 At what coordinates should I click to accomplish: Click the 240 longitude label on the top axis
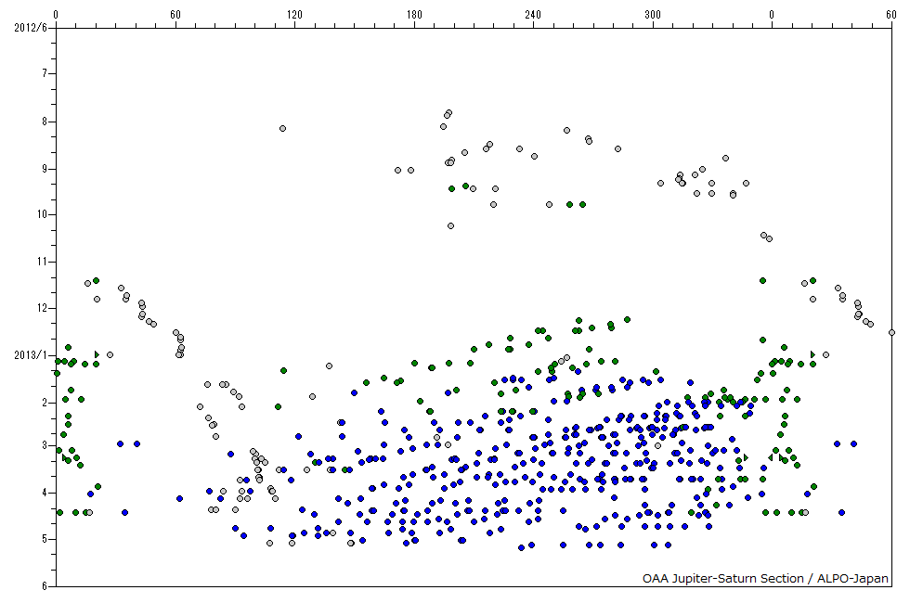[533, 15]
